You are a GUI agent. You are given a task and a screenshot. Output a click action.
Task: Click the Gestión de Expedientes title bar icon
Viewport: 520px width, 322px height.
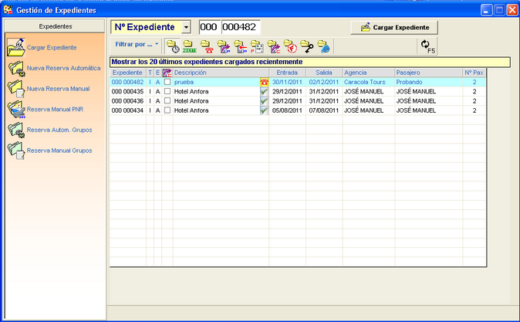pos(8,10)
